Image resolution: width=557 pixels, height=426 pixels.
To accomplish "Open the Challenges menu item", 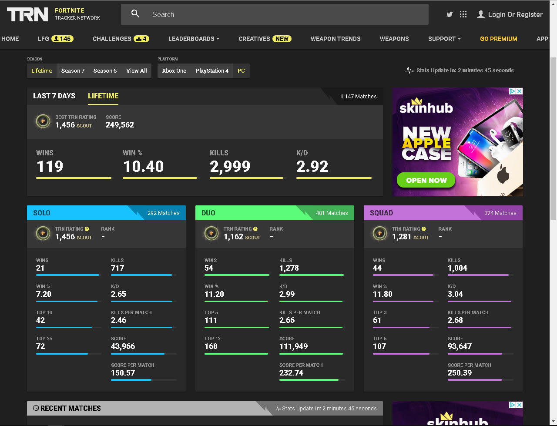I will coord(112,39).
